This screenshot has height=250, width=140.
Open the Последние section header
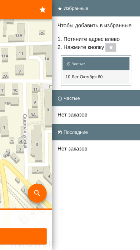pos(96,132)
